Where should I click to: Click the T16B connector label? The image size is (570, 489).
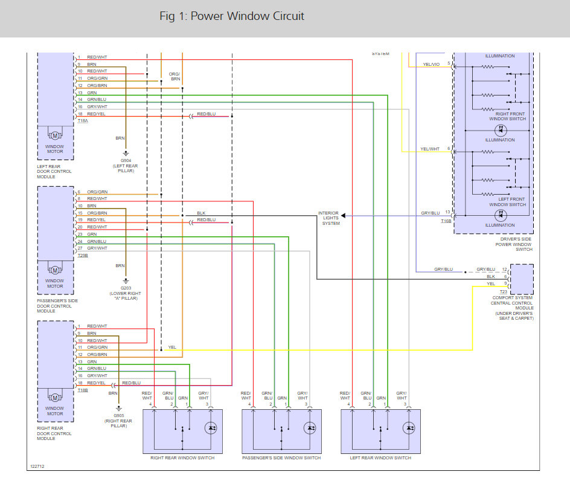pos(446,221)
